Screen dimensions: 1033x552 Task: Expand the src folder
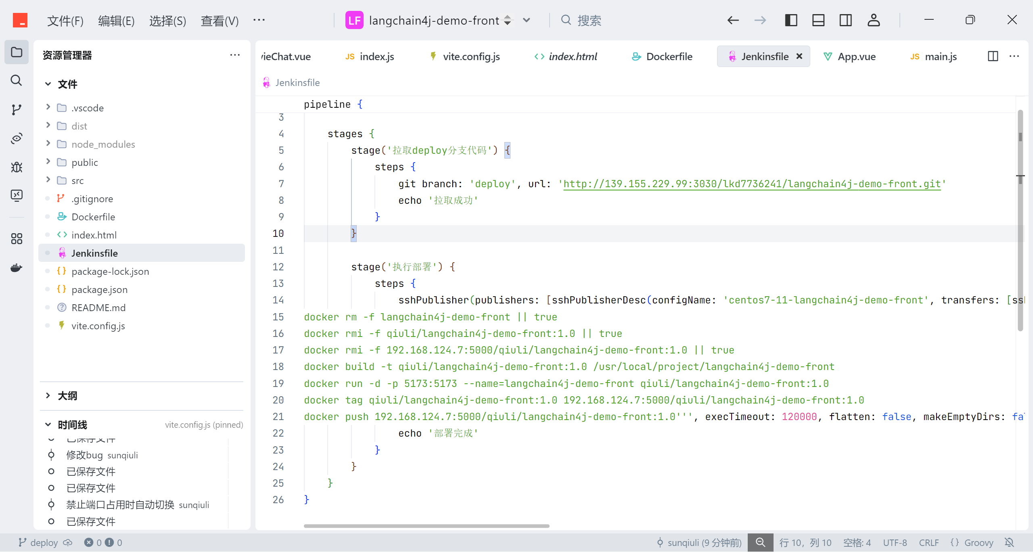(x=77, y=180)
